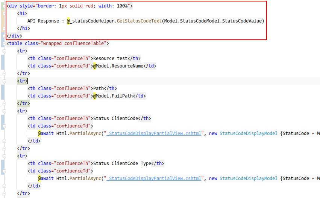
Task: Click the Path header text
Action: (x=99, y=88)
